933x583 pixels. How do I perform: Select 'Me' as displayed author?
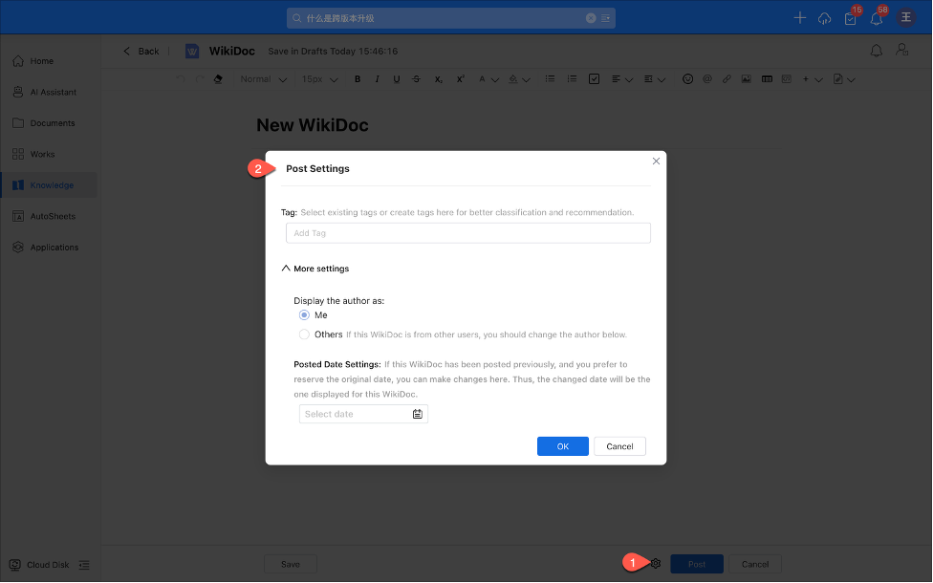click(304, 314)
